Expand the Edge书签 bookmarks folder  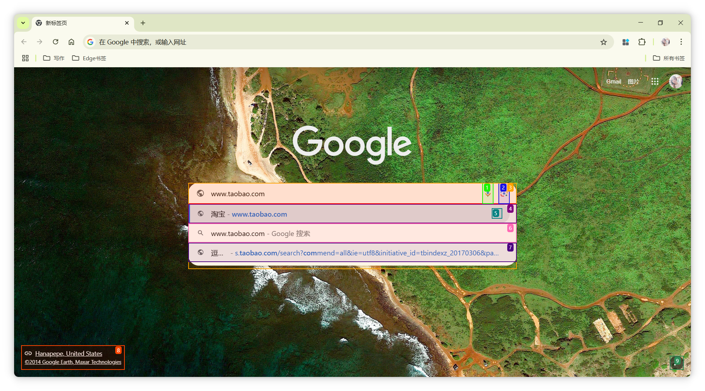coord(89,58)
